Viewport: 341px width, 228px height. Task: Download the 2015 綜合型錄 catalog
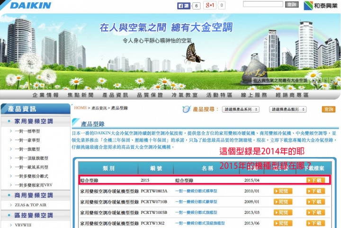(315, 180)
